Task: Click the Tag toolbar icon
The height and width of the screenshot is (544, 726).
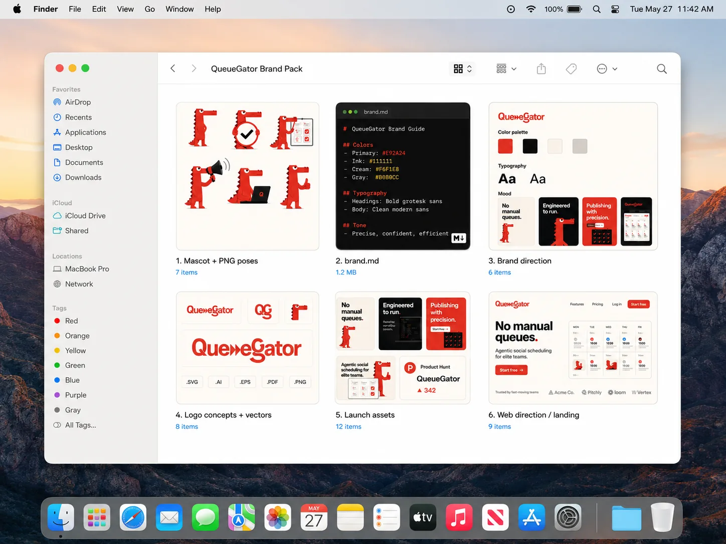Action: pyautogui.click(x=571, y=69)
